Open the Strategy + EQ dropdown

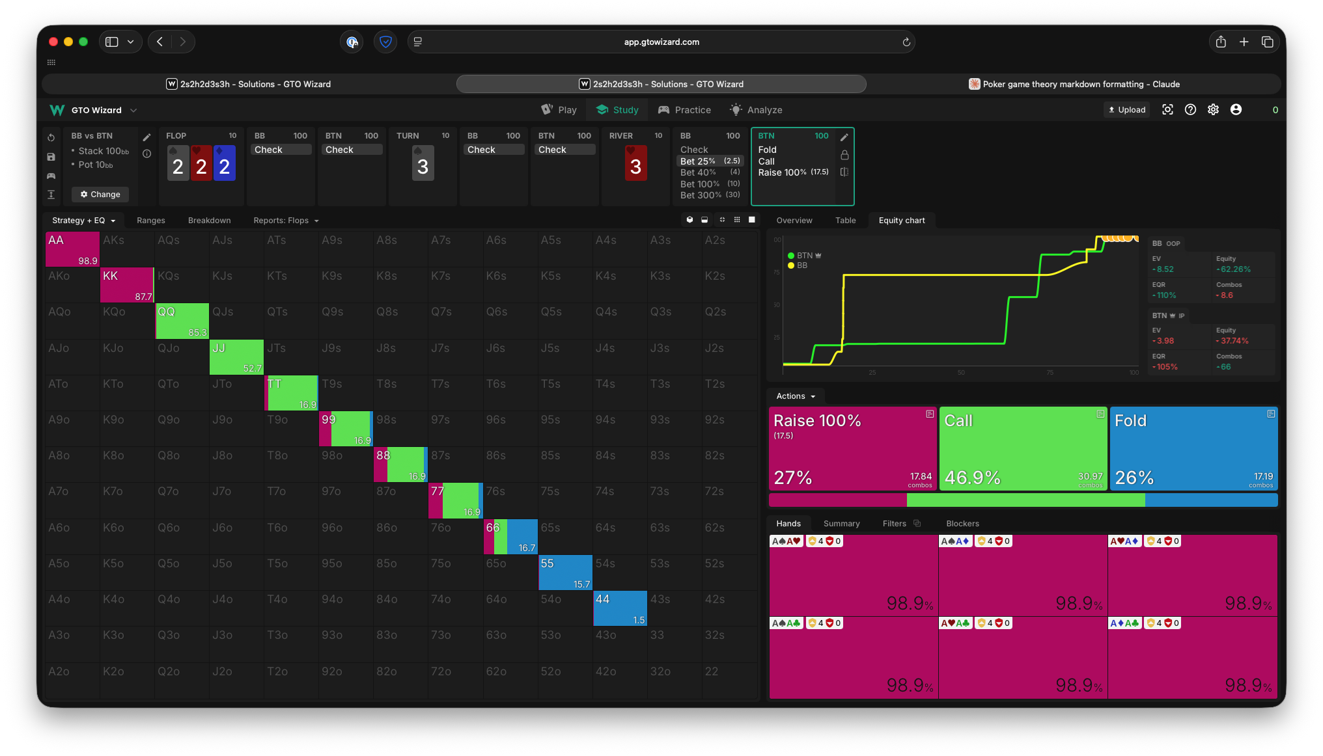[83, 221]
